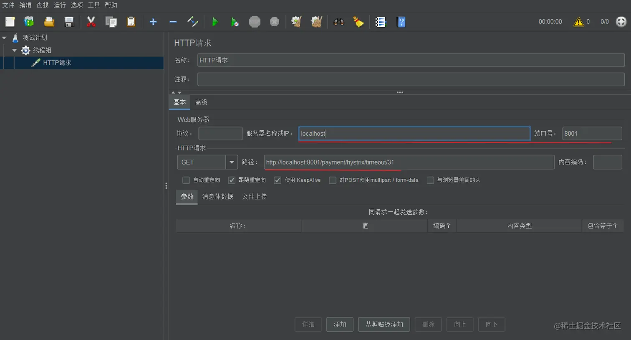The height and width of the screenshot is (340, 631).
Task: Click the 内容类型 column header
Action: [x=519, y=226]
